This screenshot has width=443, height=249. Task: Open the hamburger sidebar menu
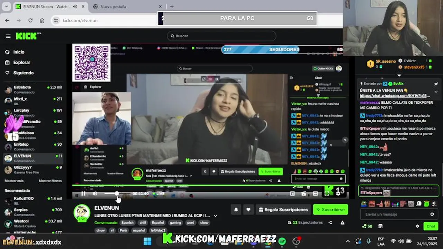coord(8,36)
